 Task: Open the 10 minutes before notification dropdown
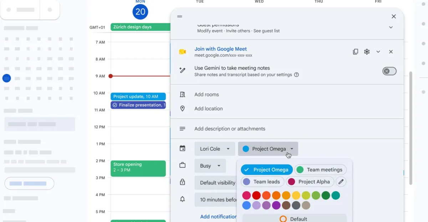[x=216, y=200]
